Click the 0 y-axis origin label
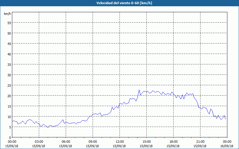 [10, 137]
